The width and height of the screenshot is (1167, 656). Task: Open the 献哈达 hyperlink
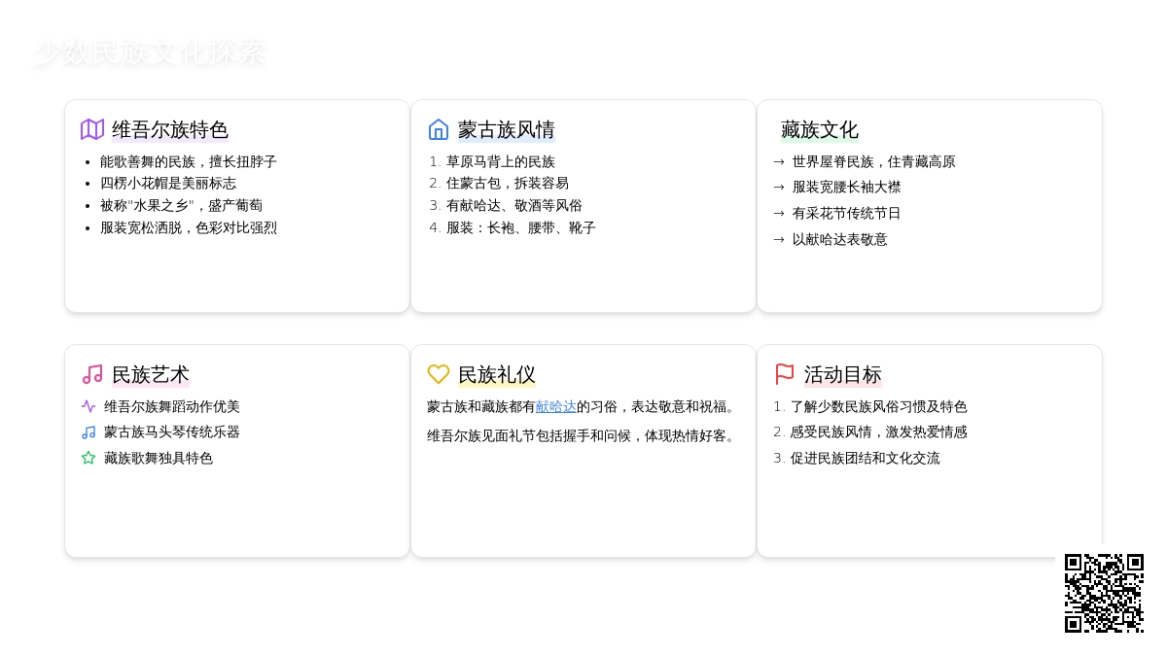click(556, 406)
